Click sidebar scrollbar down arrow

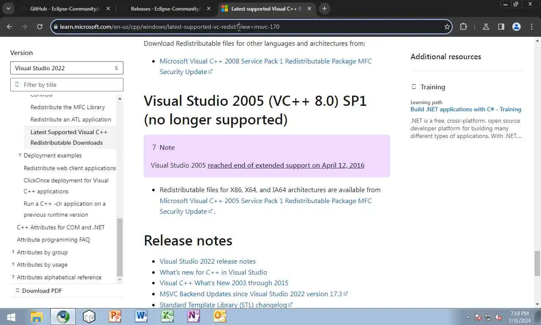(120, 280)
